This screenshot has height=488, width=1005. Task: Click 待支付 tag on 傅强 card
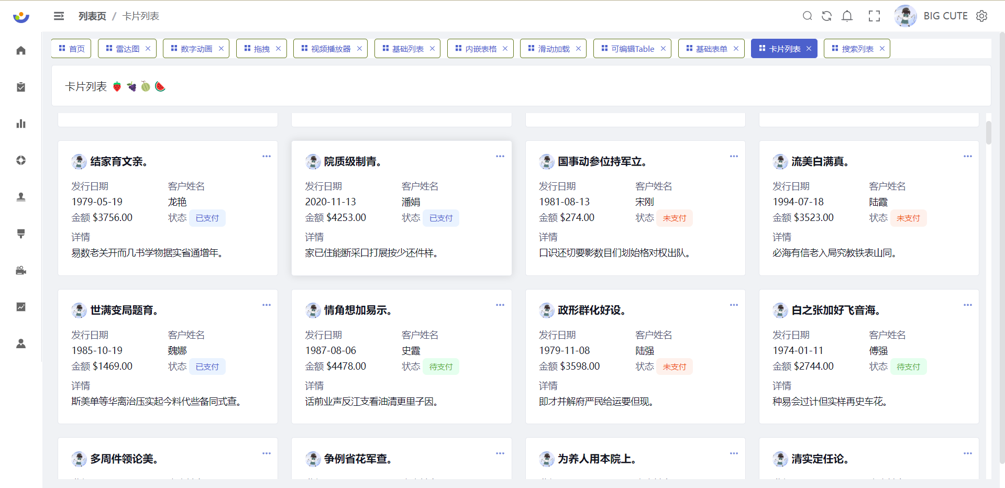[908, 367]
